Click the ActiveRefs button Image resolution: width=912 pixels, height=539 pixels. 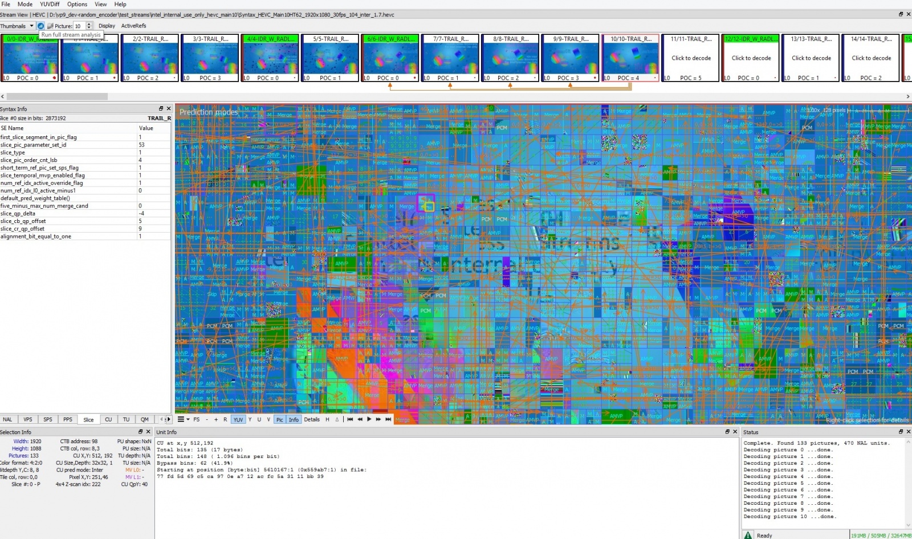pos(133,26)
